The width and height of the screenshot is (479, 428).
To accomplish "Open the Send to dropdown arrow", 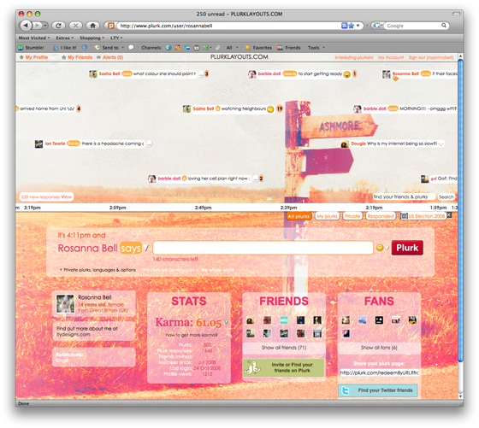I will tap(123, 48).
